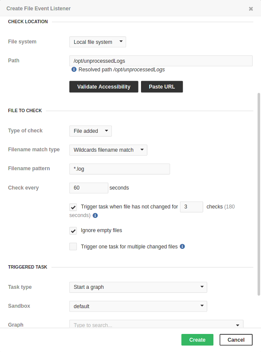The width and height of the screenshot is (261, 352).
Task: Cancel the file event listener creation
Action: click(x=236, y=340)
